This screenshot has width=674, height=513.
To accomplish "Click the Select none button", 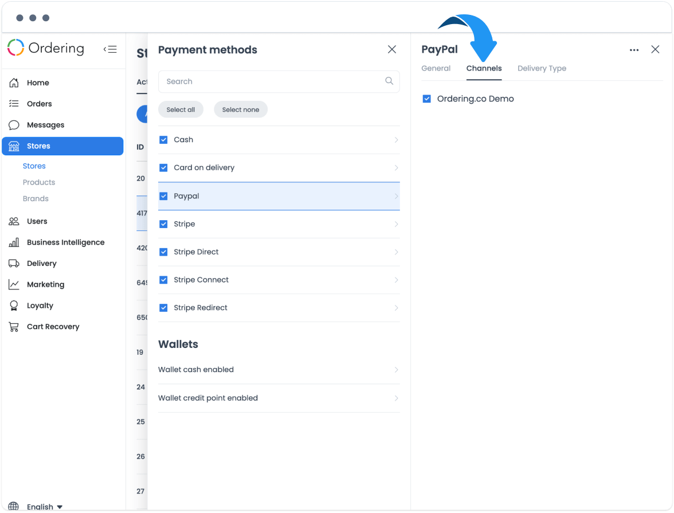I will [241, 109].
